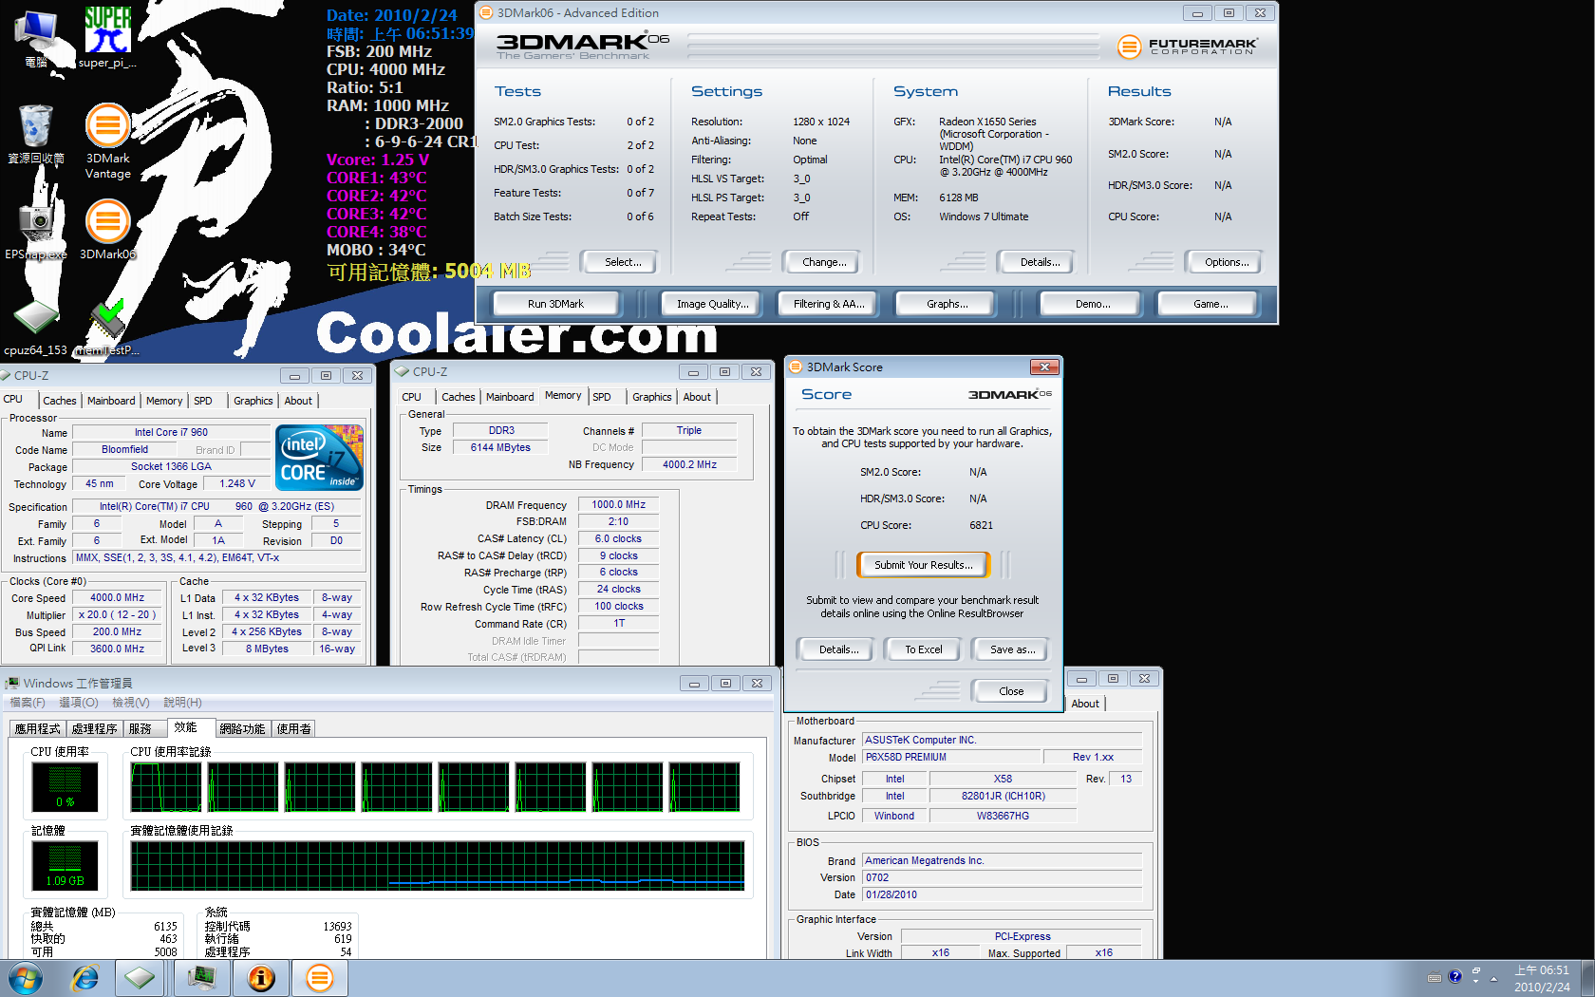Click the Windows Start orb
The height and width of the screenshot is (997, 1595).
click(26, 978)
